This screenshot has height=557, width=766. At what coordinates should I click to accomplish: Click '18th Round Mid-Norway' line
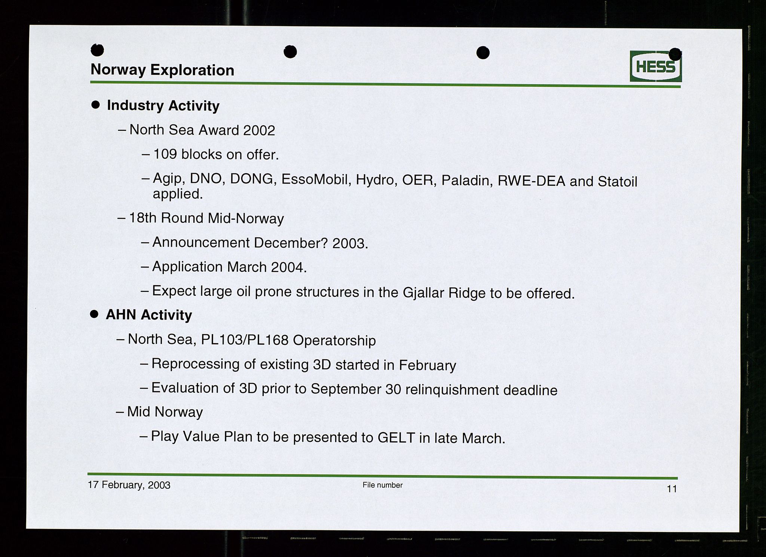[x=206, y=218]
